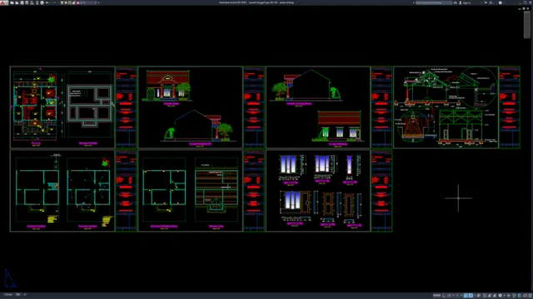Click the Save icon in Quick Access toolbar
The image size is (533, 299).
click(22, 2)
